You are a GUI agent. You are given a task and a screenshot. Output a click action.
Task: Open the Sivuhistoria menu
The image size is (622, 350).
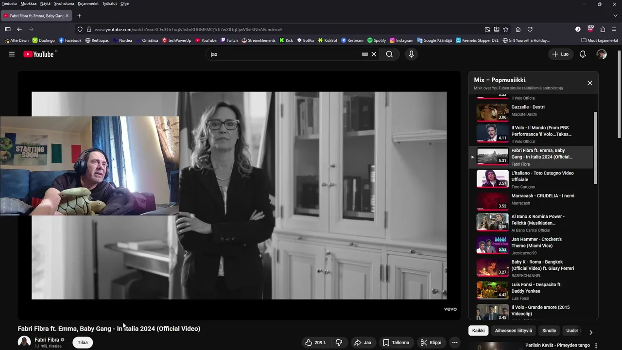64,3
